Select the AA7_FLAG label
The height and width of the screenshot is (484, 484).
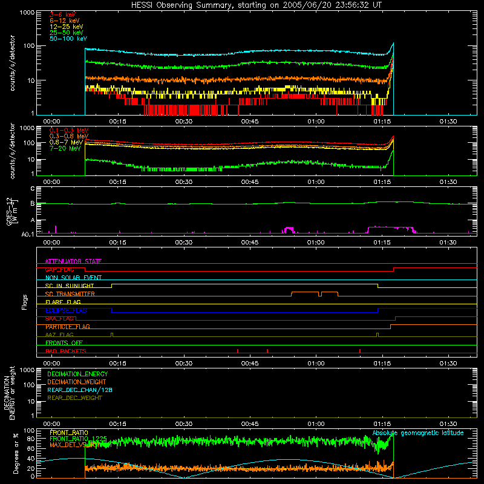tap(59, 335)
